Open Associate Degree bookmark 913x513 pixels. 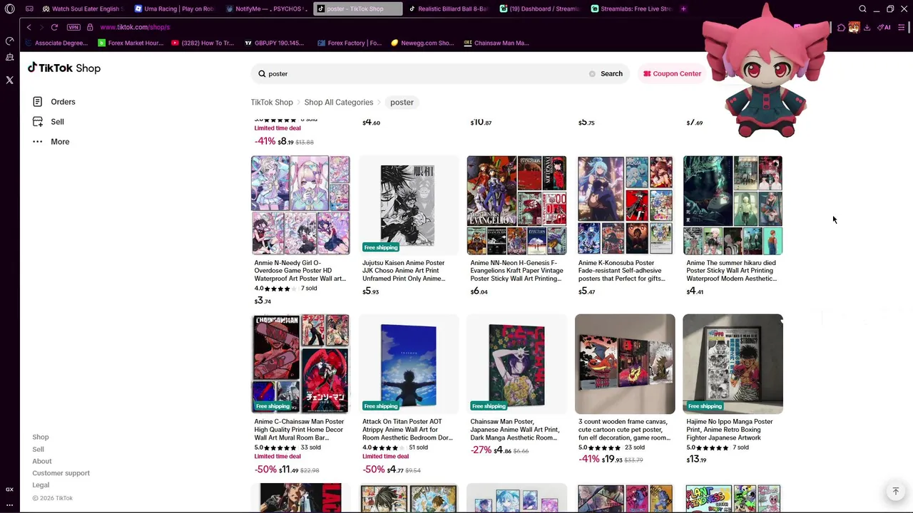(x=56, y=43)
